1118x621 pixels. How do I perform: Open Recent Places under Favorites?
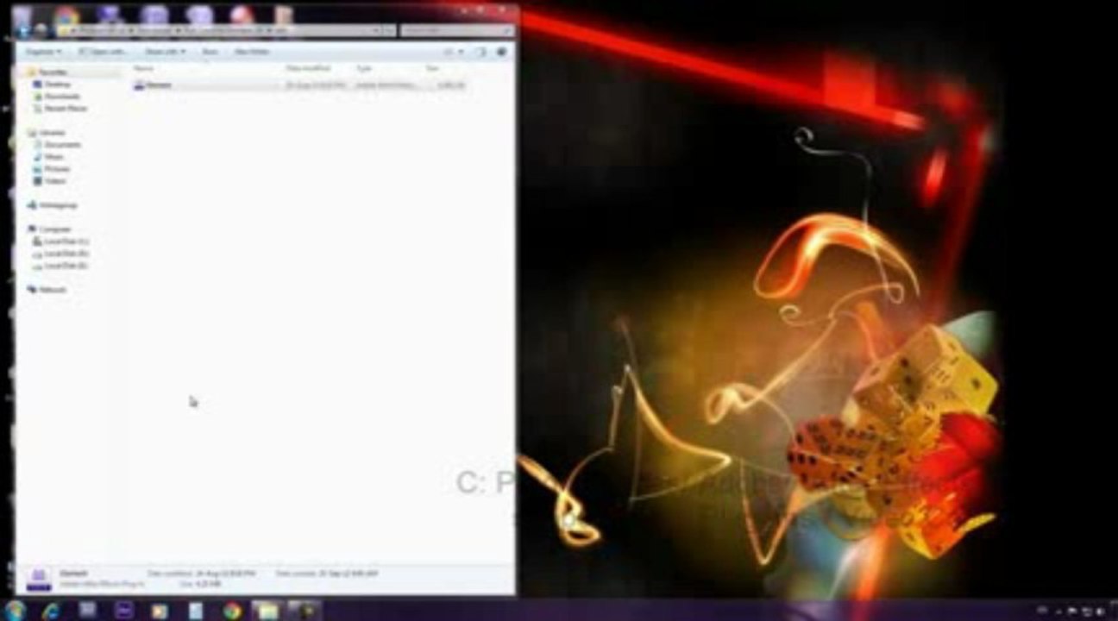click(65, 109)
